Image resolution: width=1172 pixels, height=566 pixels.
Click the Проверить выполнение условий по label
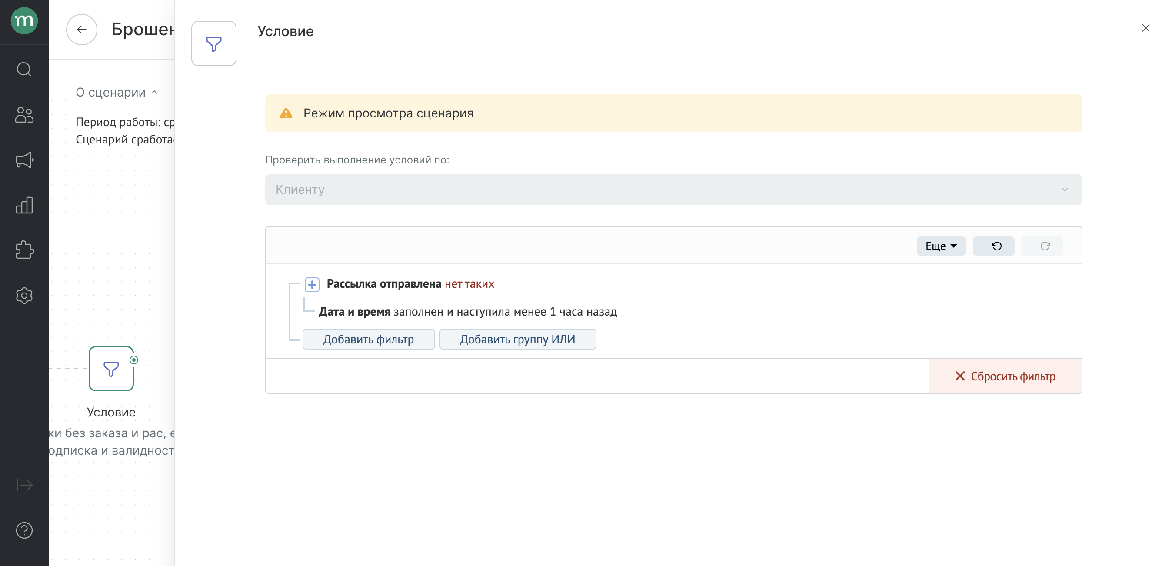(357, 160)
